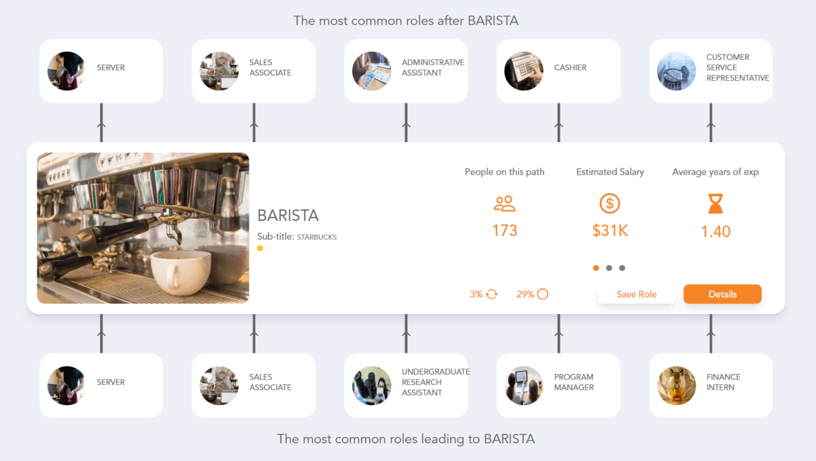The height and width of the screenshot is (461, 816).
Task: Click the Estimated Salary dollar icon
Action: [x=609, y=203]
